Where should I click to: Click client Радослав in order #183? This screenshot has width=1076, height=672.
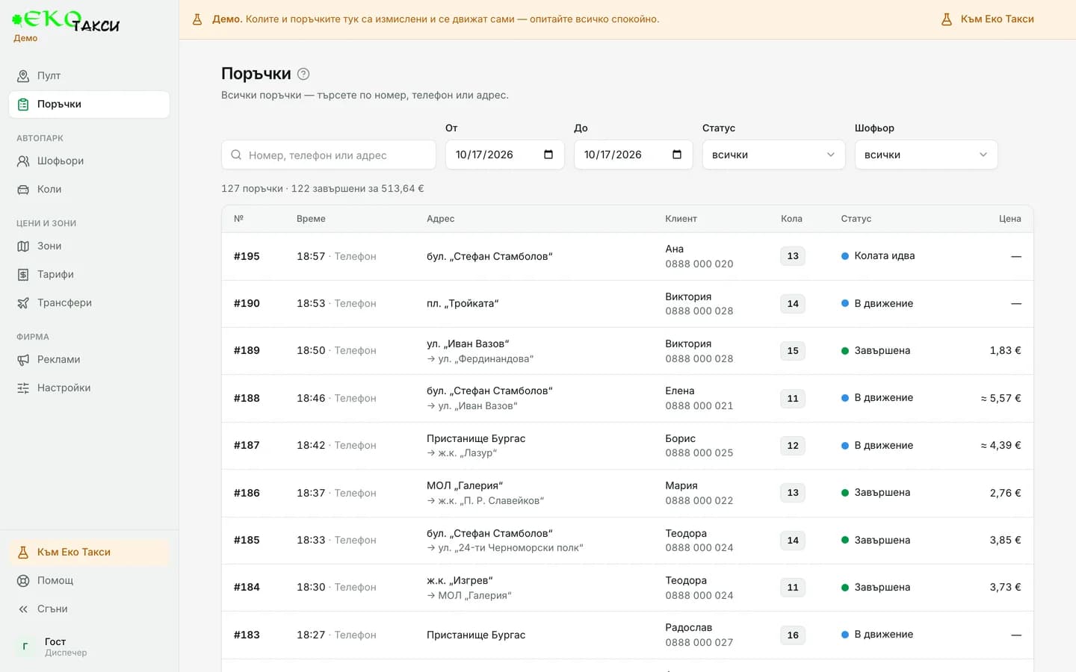coord(689,627)
